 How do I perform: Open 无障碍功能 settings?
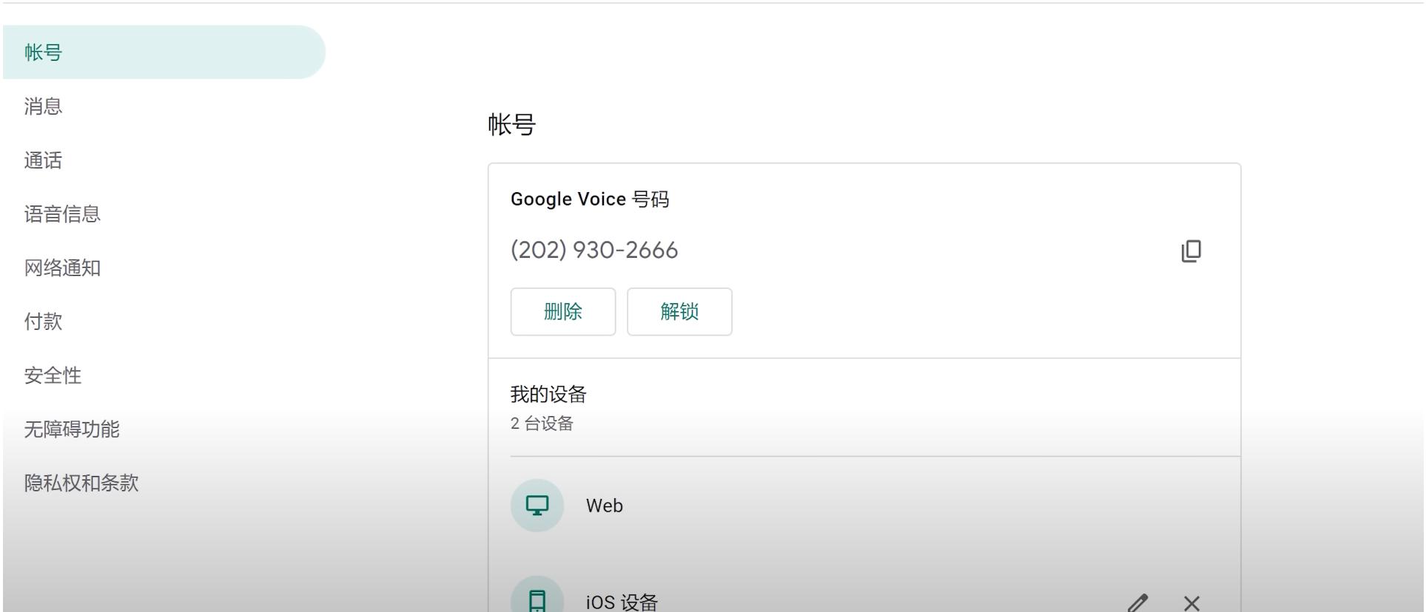tap(72, 429)
